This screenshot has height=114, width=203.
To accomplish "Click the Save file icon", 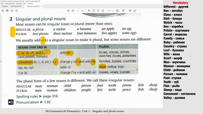I will [3, 11].
